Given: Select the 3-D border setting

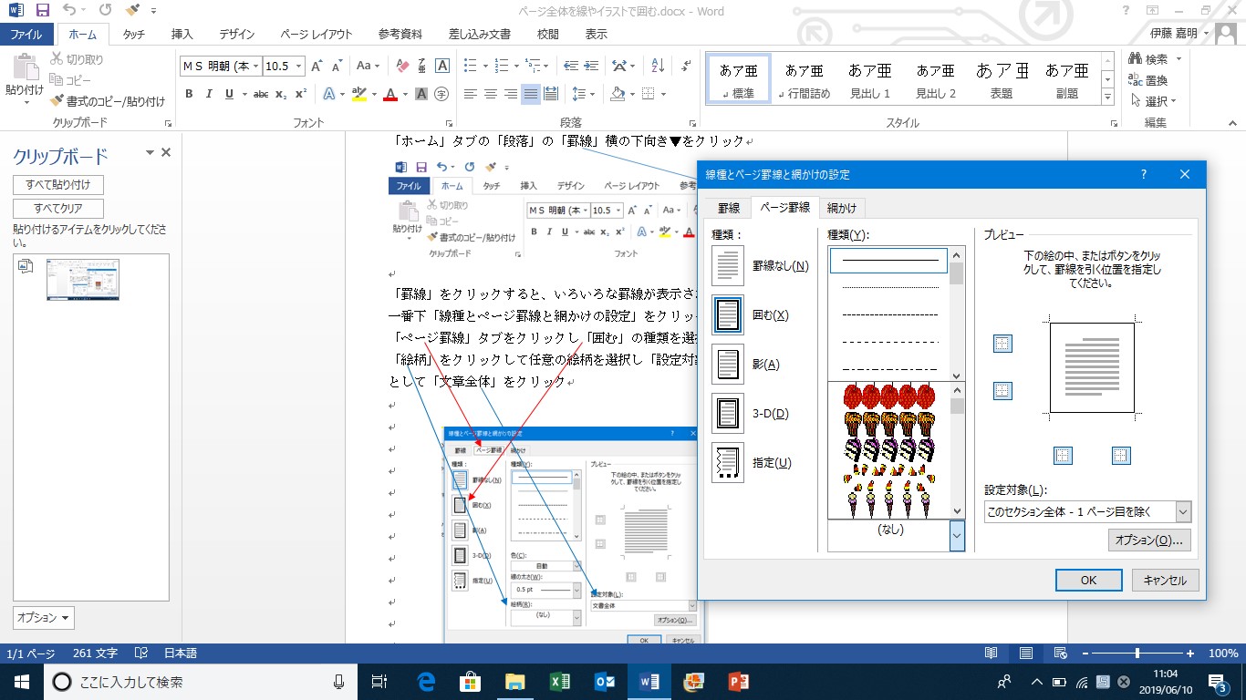Looking at the screenshot, I should 728,413.
